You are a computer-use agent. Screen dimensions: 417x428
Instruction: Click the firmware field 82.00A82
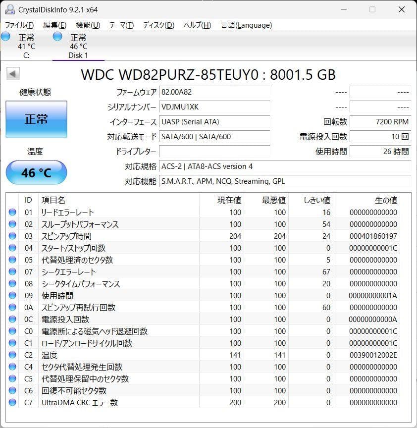[214, 92]
